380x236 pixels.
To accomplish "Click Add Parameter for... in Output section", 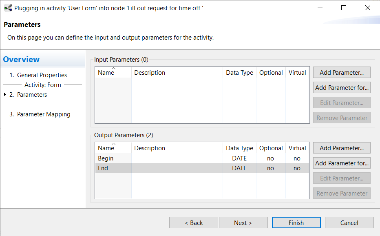I will [342, 163].
